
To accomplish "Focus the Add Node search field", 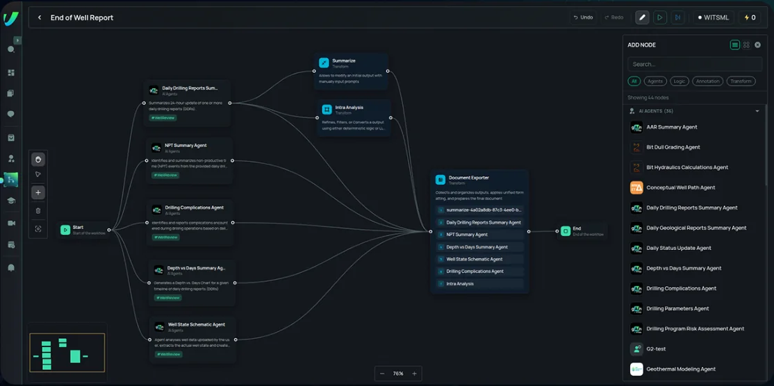I will pyautogui.click(x=695, y=64).
